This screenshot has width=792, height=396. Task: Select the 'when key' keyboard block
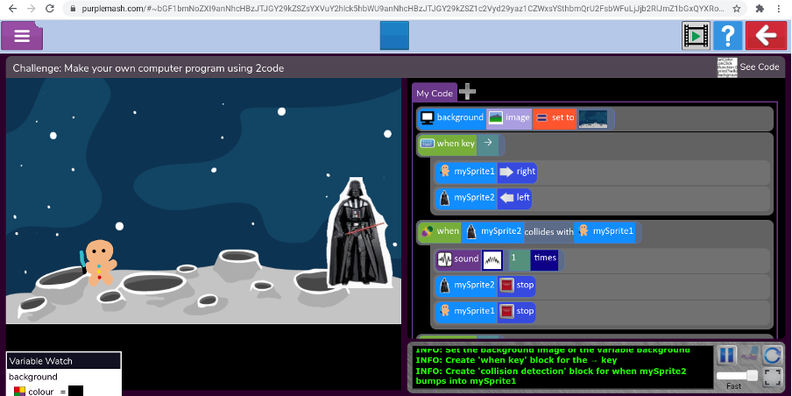[447, 144]
